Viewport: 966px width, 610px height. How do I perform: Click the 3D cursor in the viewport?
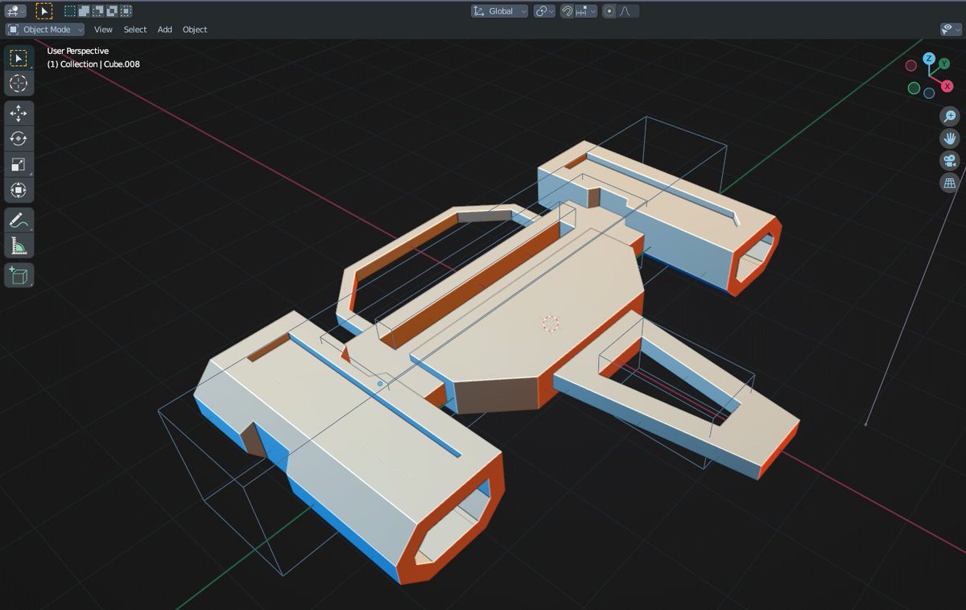tap(551, 324)
